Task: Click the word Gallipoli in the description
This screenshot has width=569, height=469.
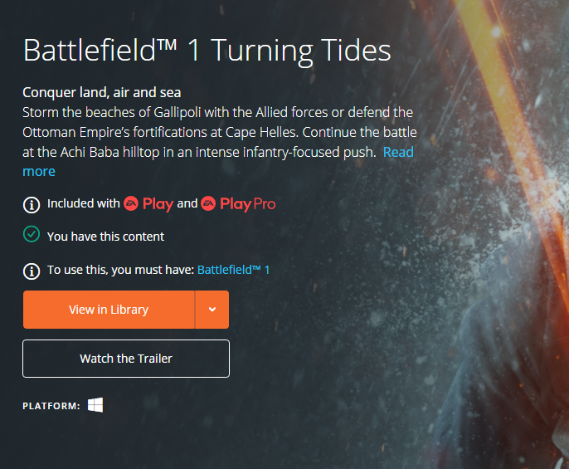Action: coord(178,112)
